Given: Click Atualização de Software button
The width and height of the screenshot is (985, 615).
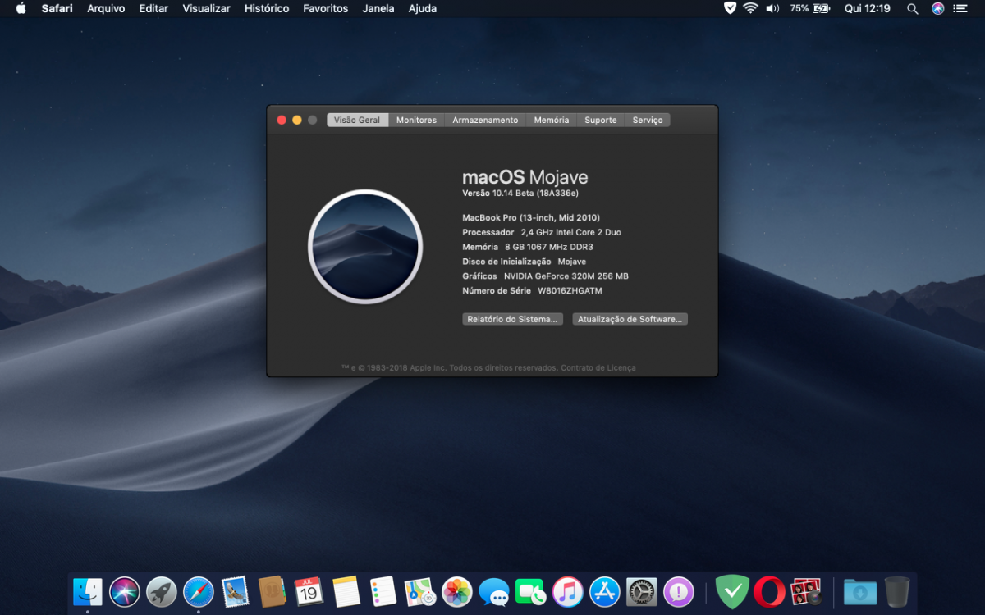Looking at the screenshot, I should tap(630, 319).
